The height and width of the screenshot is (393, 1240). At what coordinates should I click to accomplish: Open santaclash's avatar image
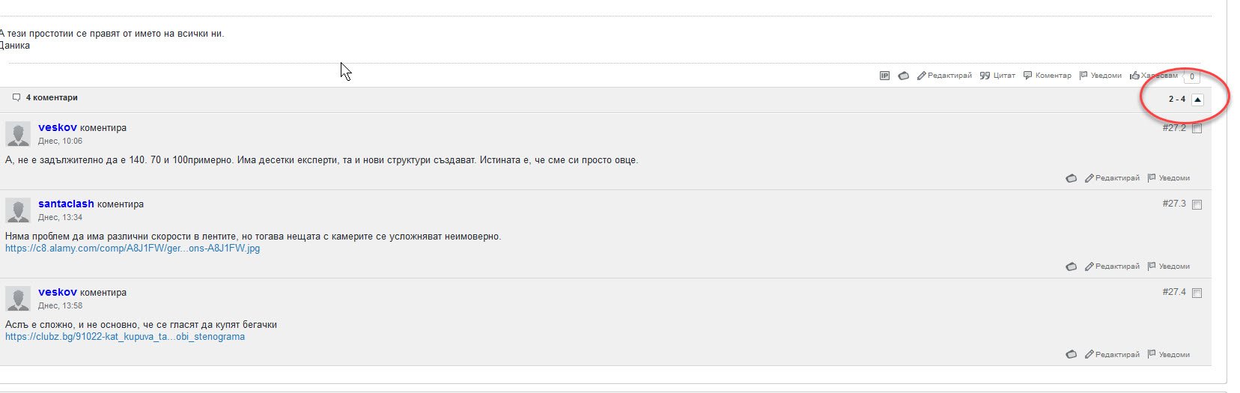18,210
